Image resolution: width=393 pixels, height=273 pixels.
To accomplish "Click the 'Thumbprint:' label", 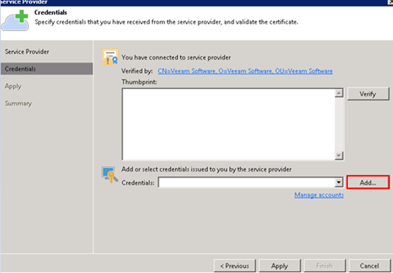I will coord(139,82).
